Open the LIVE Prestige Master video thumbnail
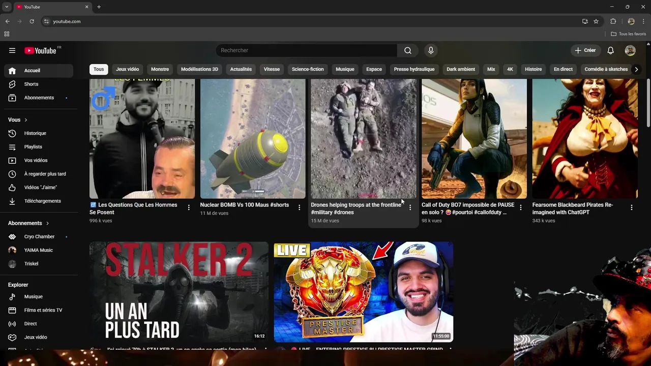 (x=363, y=292)
